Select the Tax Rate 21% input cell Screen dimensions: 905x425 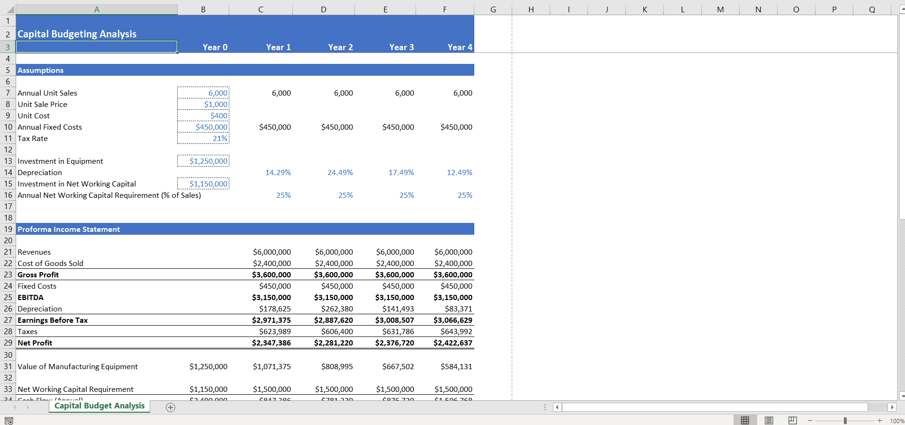[x=203, y=138]
